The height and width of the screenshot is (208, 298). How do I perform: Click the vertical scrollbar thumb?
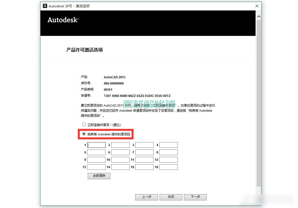259,103
